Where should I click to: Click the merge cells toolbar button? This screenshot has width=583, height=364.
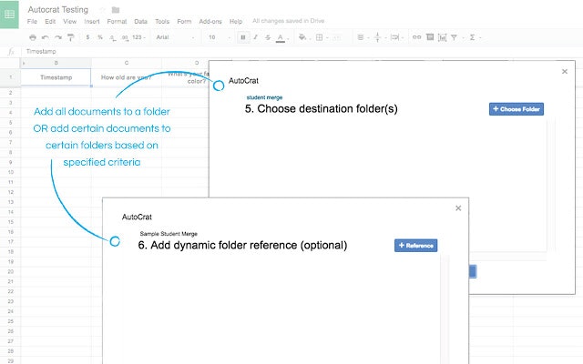[x=336, y=37]
